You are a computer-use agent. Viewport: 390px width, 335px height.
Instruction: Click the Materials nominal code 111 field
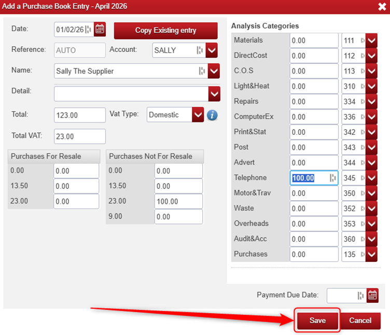[354, 40]
